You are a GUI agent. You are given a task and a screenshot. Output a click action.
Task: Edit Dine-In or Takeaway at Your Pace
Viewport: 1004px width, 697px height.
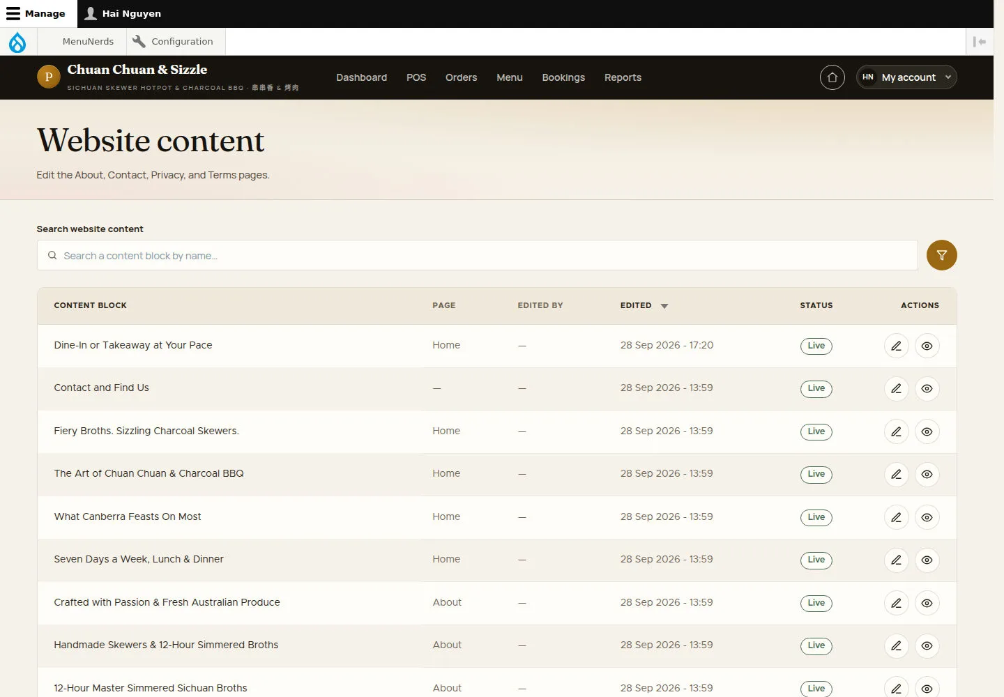pos(896,346)
